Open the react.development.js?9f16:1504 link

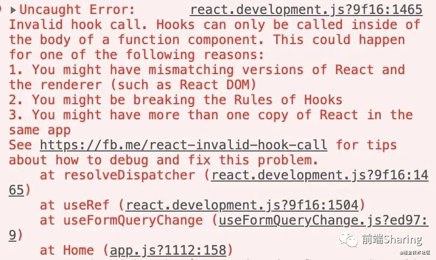point(242,205)
